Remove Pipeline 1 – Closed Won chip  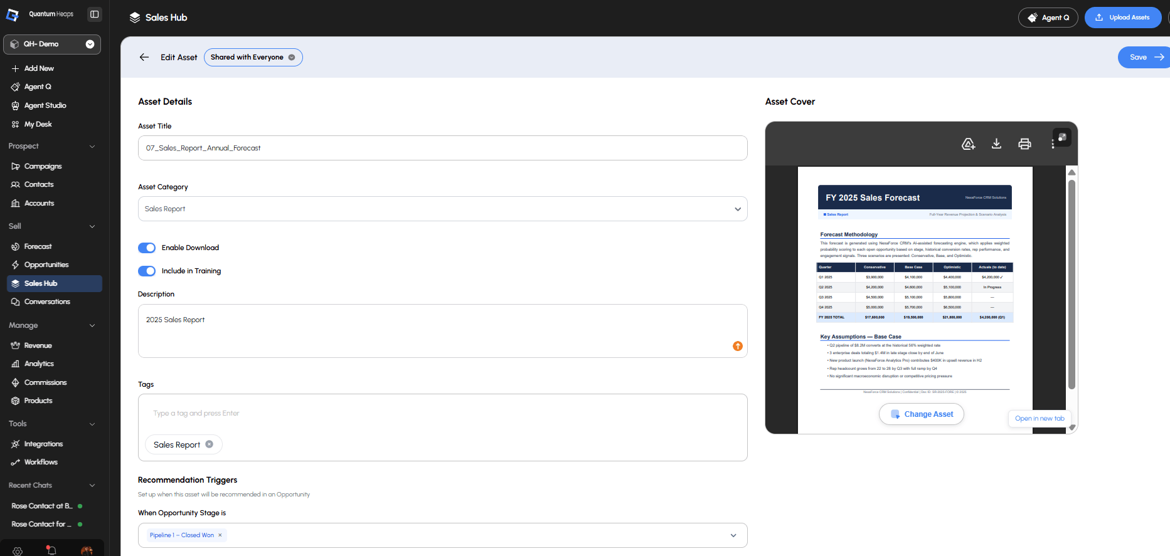coord(220,535)
